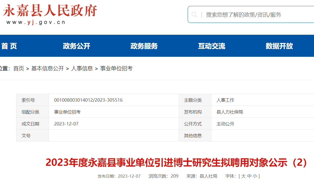Click the 组配分类 label cell
Screen dimensions: 314x183
[x=33, y=112]
